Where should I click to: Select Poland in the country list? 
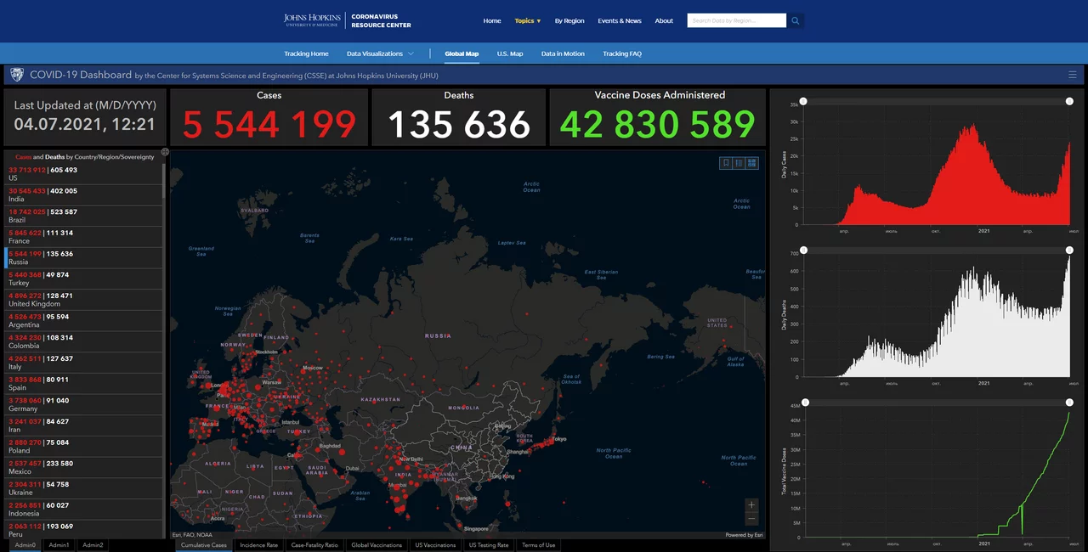click(82, 446)
